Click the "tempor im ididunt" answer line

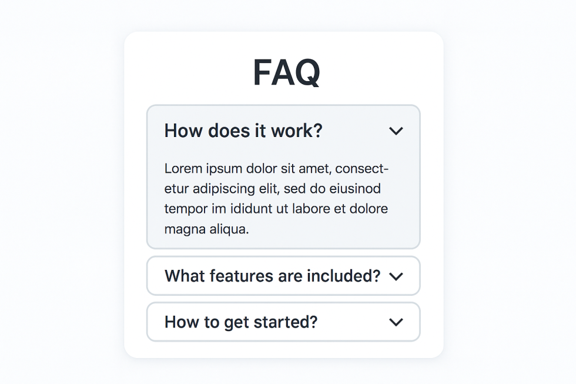coord(276,209)
